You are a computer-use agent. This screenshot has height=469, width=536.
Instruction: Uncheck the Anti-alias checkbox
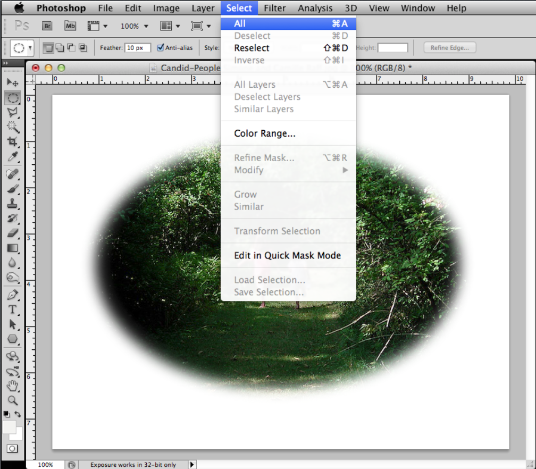coord(161,48)
